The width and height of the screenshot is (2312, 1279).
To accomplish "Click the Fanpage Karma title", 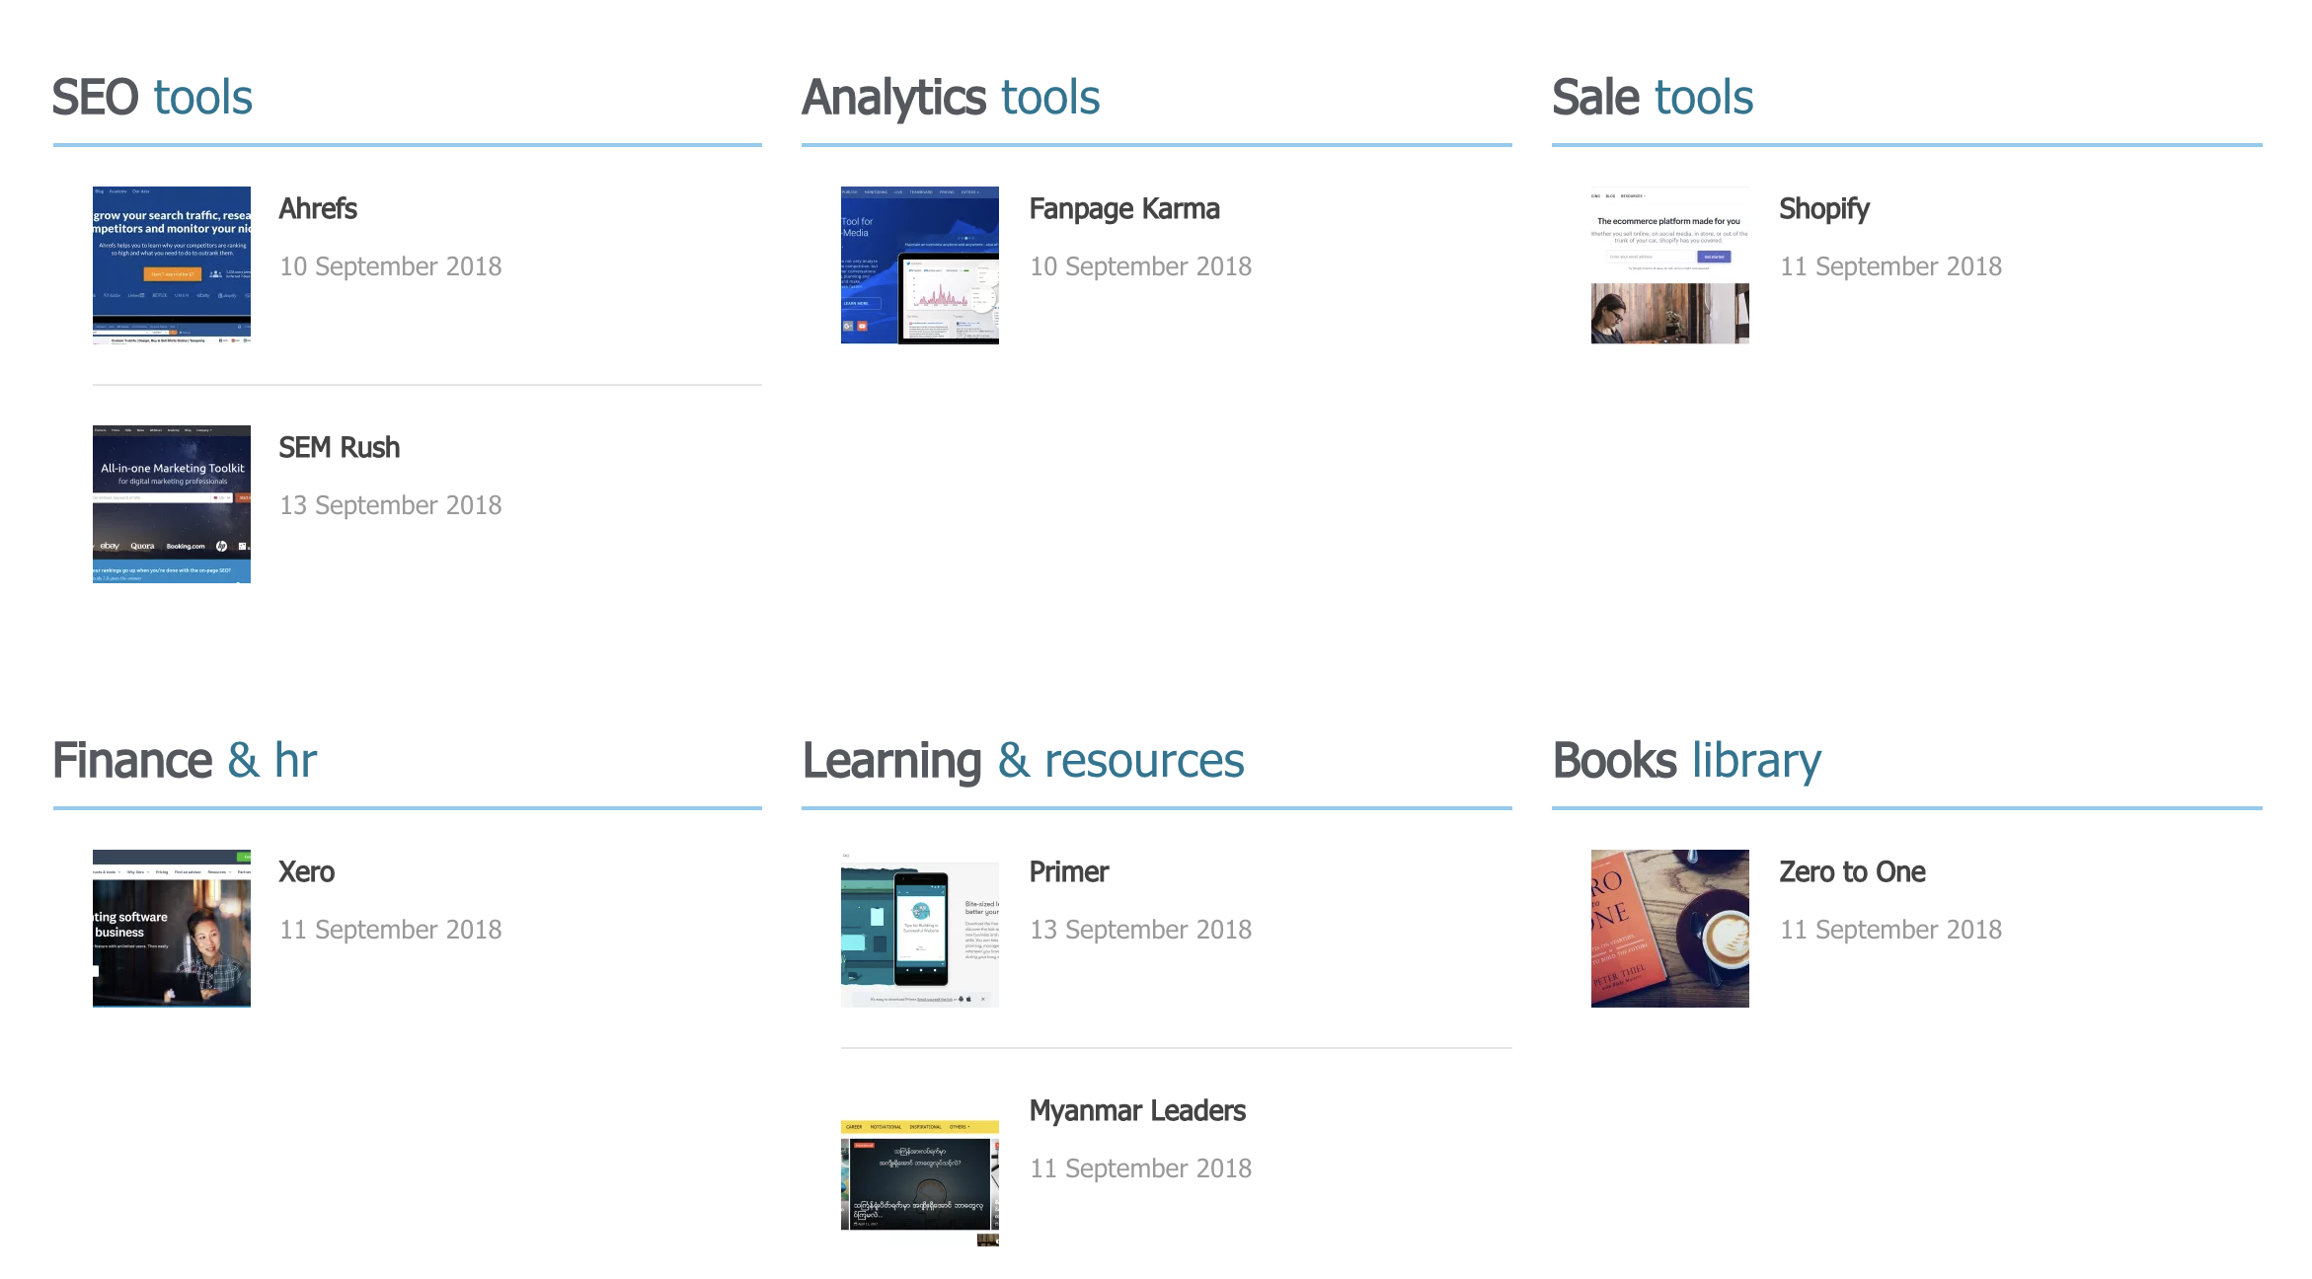I will [1123, 209].
